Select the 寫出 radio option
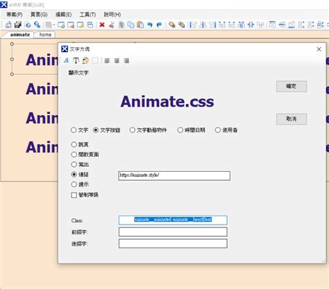The width and height of the screenshot is (329, 289). click(80, 164)
